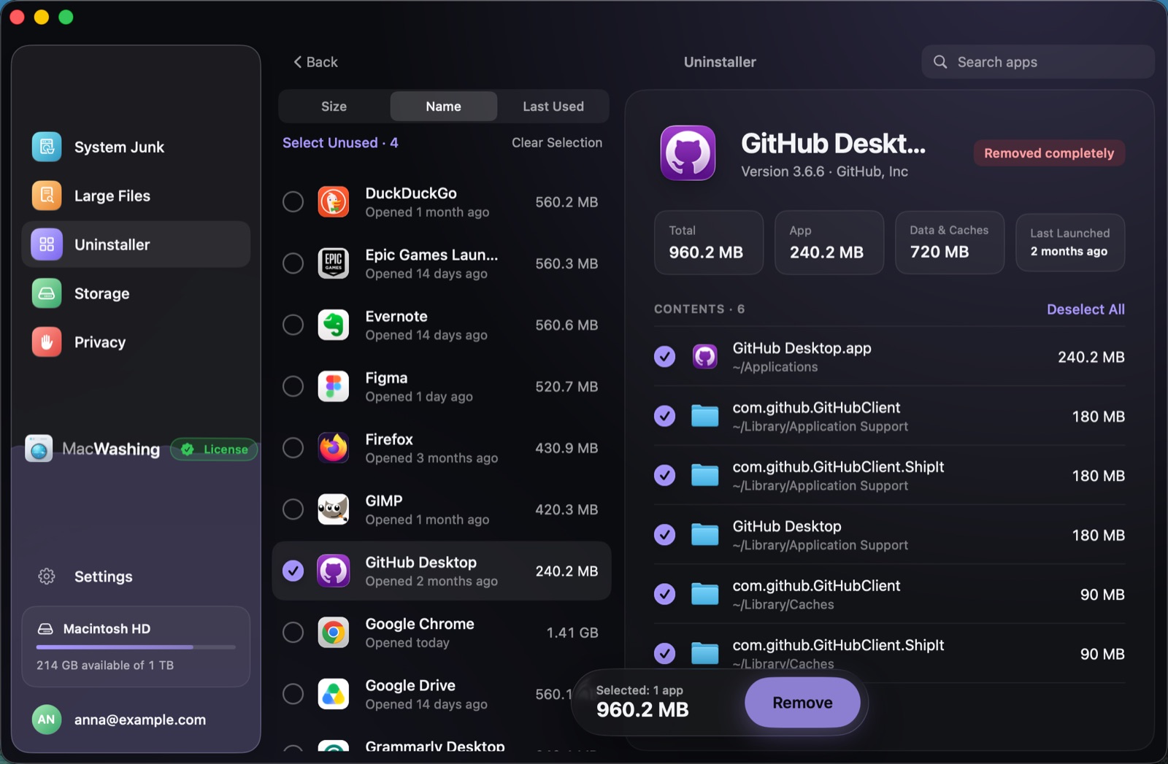Go Back with the chevron button

point(315,62)
